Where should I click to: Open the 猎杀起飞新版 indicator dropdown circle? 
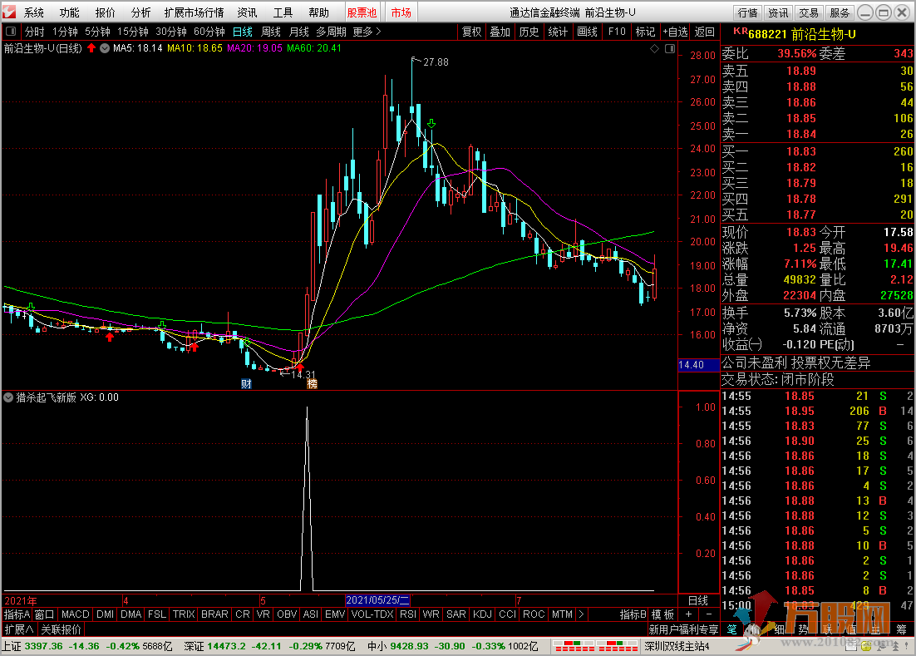point(8,397)
